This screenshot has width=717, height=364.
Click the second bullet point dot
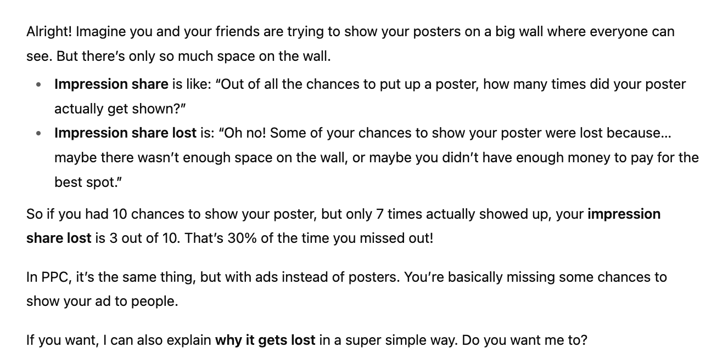tap(38, 134)
